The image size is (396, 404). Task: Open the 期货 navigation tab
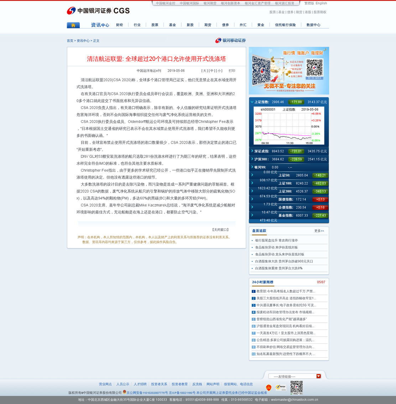coord(208,25)
